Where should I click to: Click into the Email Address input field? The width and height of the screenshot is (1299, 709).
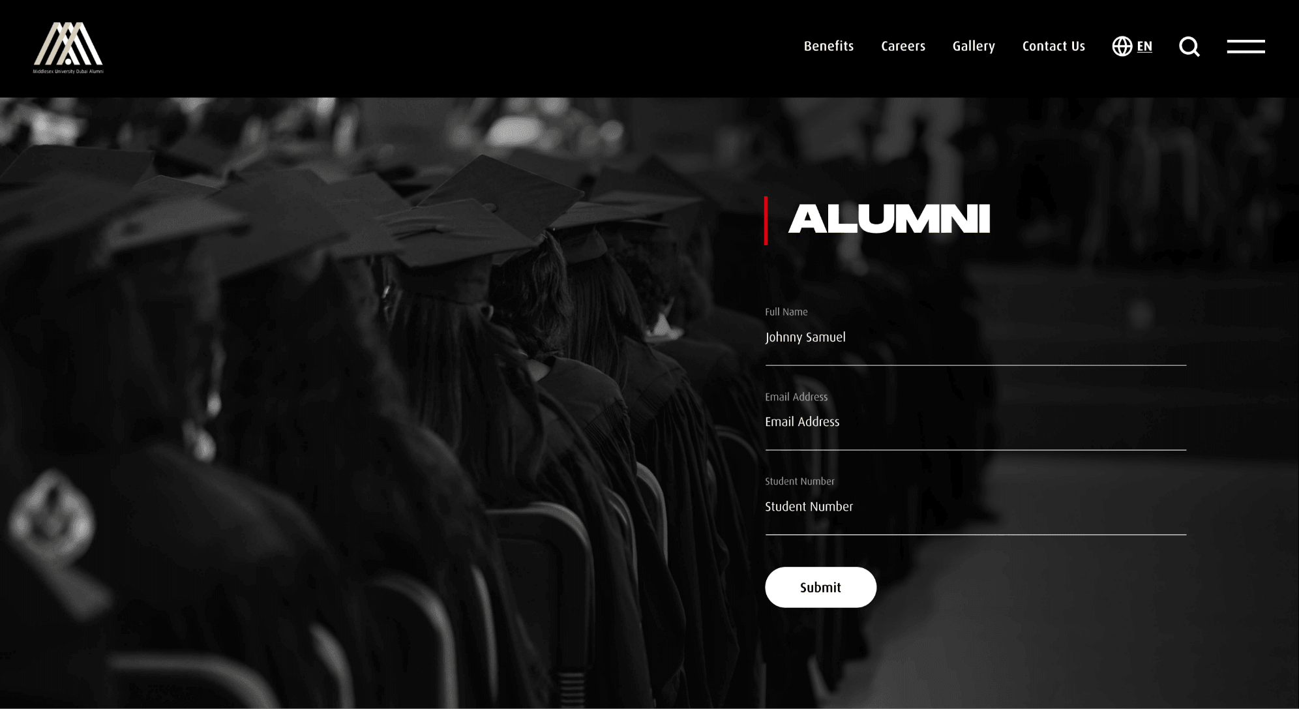(x=976, y=423)
